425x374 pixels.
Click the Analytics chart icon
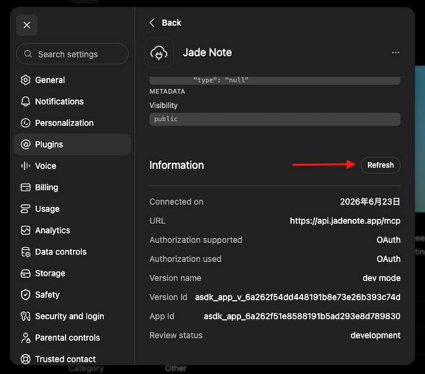point(25,230)
